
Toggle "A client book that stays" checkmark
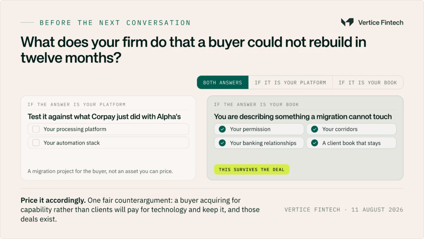click(315, 143)
